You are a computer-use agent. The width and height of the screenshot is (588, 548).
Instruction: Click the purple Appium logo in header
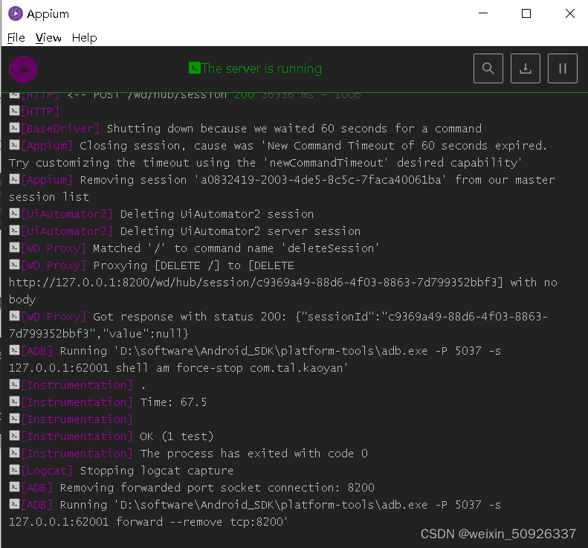pos(23,69)
